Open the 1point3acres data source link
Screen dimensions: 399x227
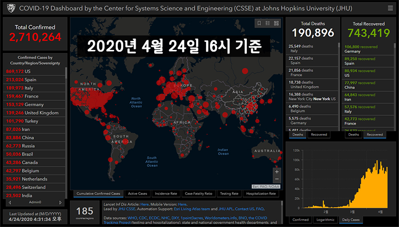[192, 218]
